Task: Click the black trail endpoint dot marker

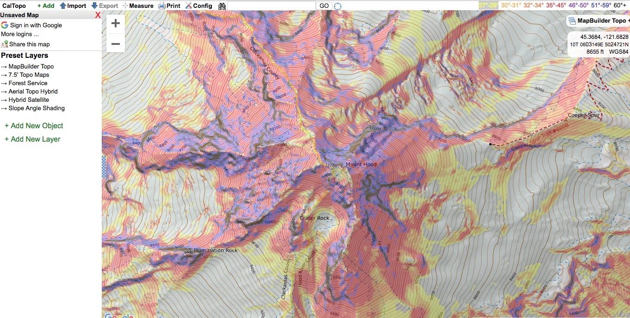Action: [490, 144]
